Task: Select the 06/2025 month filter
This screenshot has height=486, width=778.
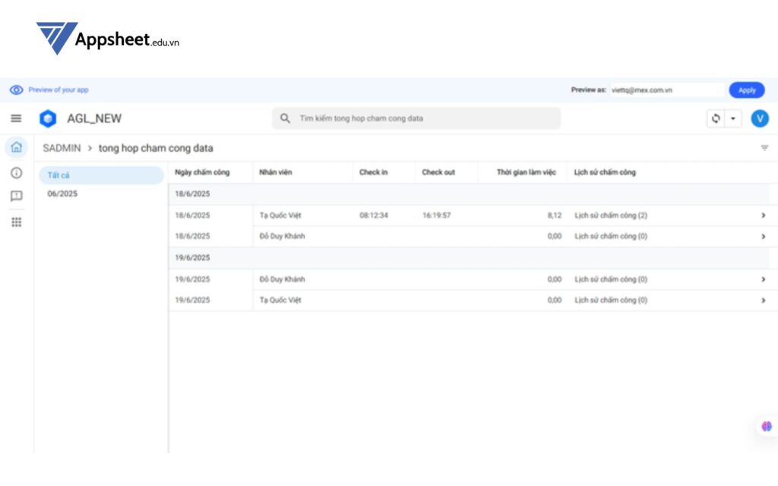Action: [62, 194]
